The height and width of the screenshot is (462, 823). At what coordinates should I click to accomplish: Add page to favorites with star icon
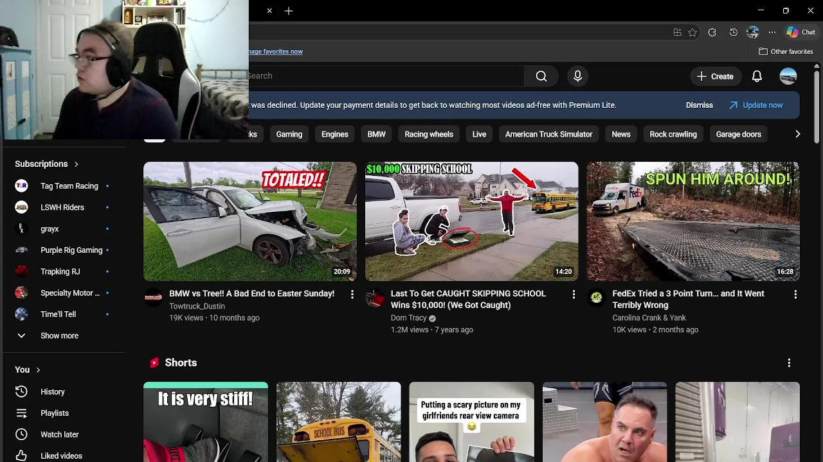[x=692, y=32]
